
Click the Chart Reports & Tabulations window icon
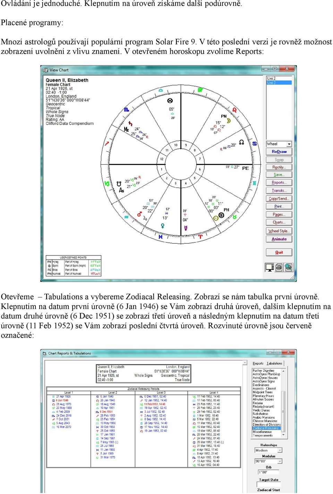[44, 353]
